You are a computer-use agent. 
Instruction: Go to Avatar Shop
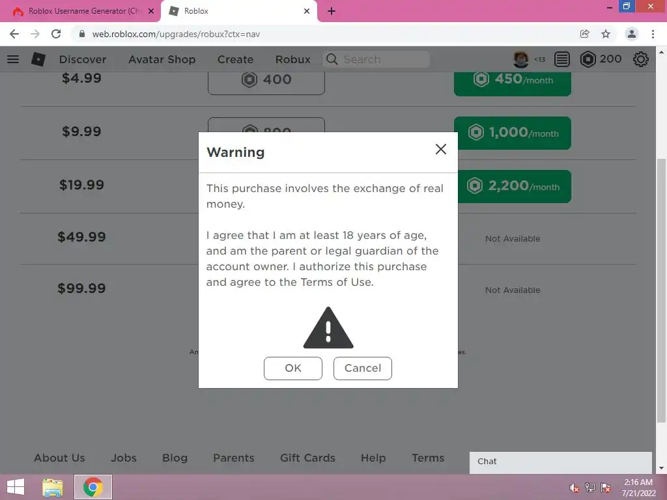162,59
